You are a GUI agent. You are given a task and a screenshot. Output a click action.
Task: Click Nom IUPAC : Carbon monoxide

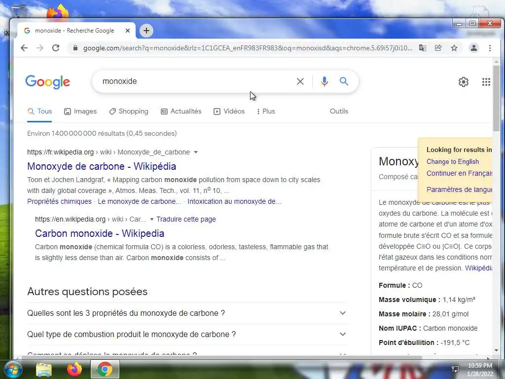pos(428,328)
